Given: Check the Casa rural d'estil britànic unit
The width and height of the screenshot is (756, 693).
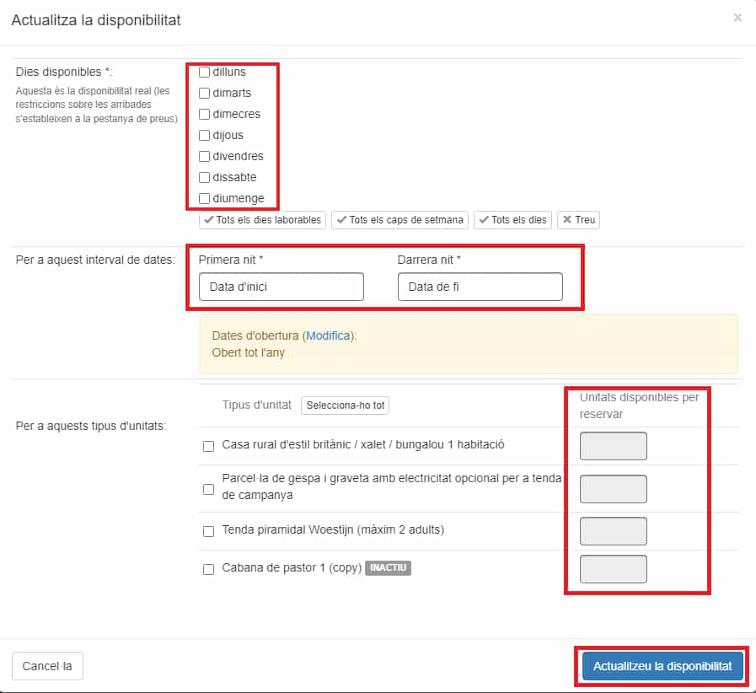Looking at the screenshot, I should [209, 446].
